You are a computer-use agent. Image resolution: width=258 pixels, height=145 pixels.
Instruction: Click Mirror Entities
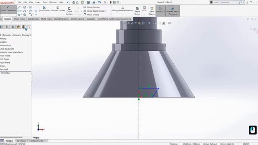[92, 7]
